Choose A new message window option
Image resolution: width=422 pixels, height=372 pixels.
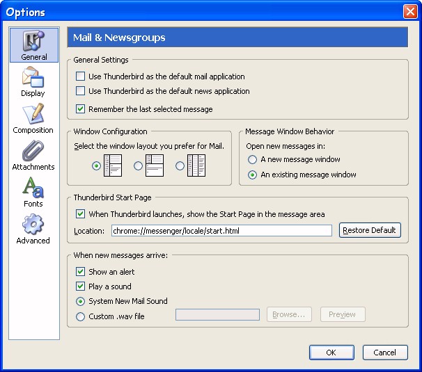pyautogui.click(x=252, y=159)
